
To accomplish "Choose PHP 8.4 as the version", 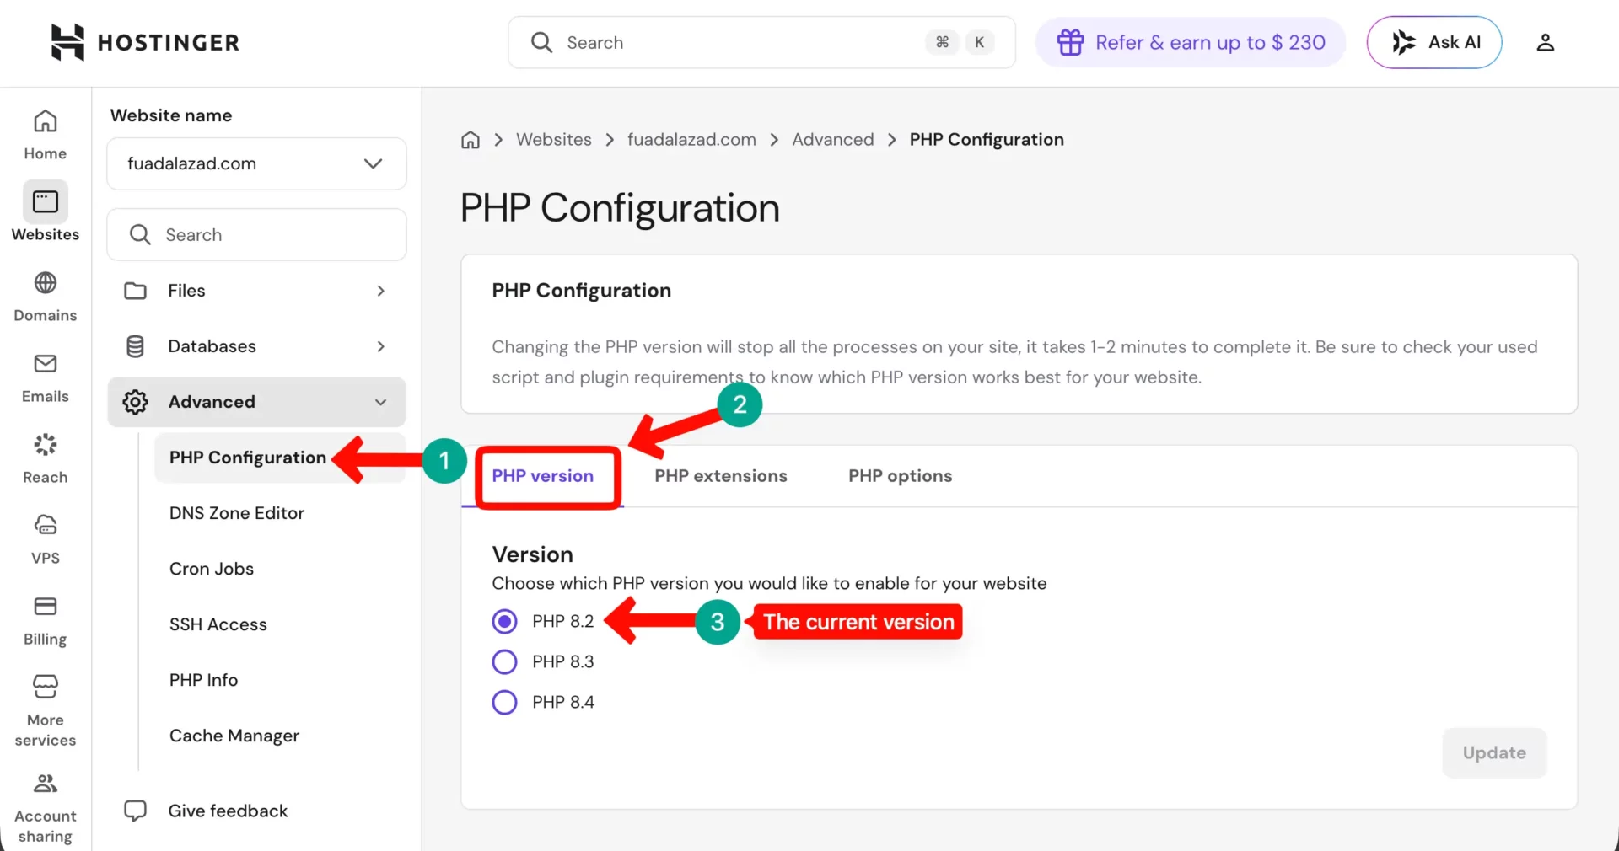I will (x=504, y=702).
